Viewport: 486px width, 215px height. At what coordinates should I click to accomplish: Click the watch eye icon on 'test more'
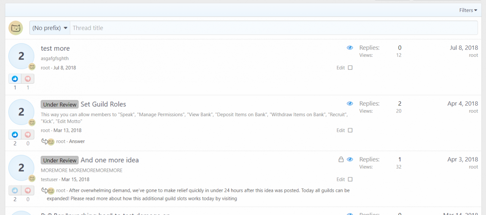[350, 48]
